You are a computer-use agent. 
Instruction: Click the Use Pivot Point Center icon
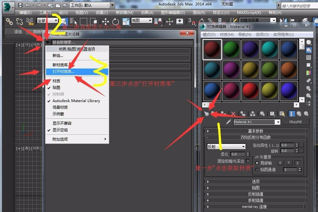[x=158, y=21]
